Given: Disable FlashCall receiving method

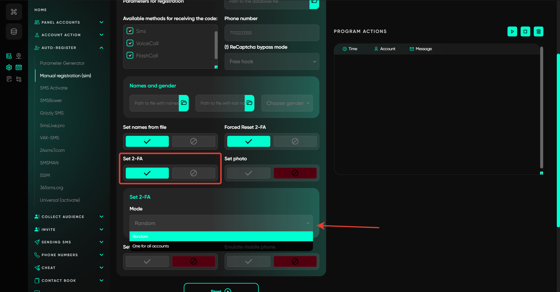Looking at the screenshot, I should tap(130, 55).
